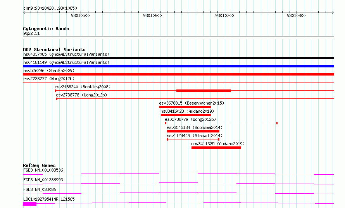Open the esv2188240 (Bentley2008) variant label
This screenshot has height=208, width=345.
tap(83, 87)
